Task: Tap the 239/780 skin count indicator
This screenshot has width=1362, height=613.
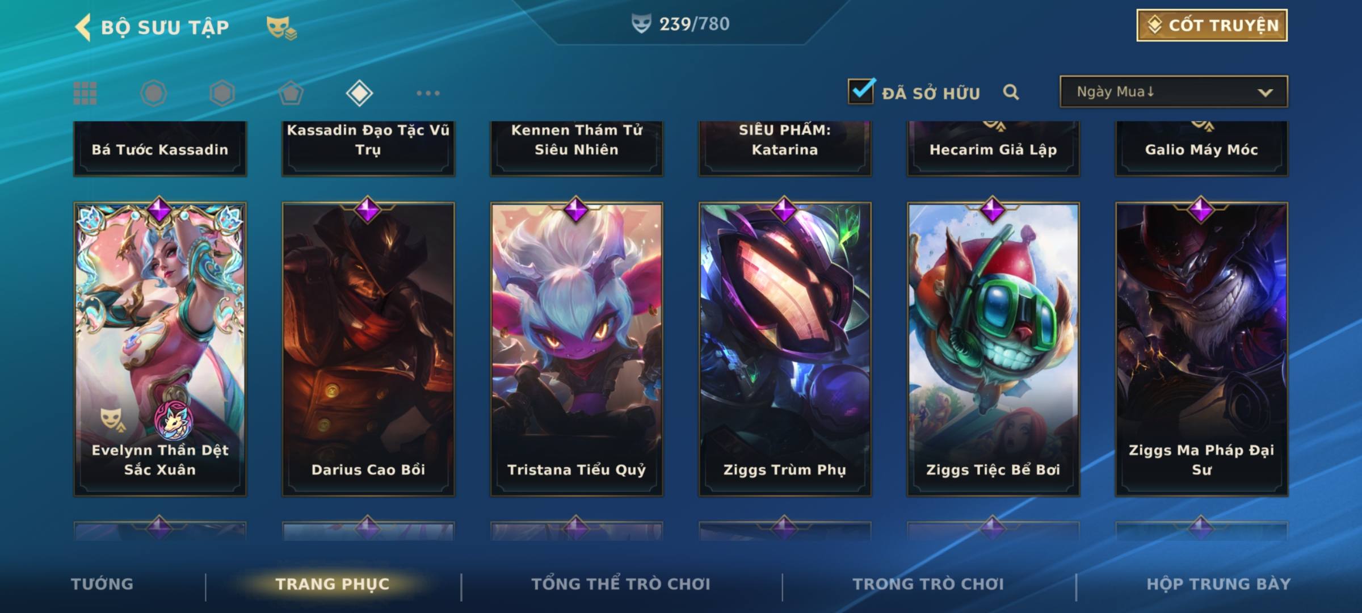Action: point(680,24)
